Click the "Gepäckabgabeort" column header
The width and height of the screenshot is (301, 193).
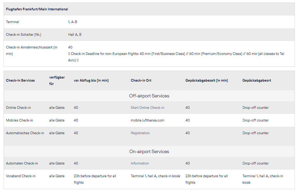click(256, 80)
